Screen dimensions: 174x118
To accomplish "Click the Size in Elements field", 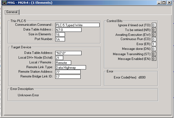I will pyautogui.click(x=60, y=35).
